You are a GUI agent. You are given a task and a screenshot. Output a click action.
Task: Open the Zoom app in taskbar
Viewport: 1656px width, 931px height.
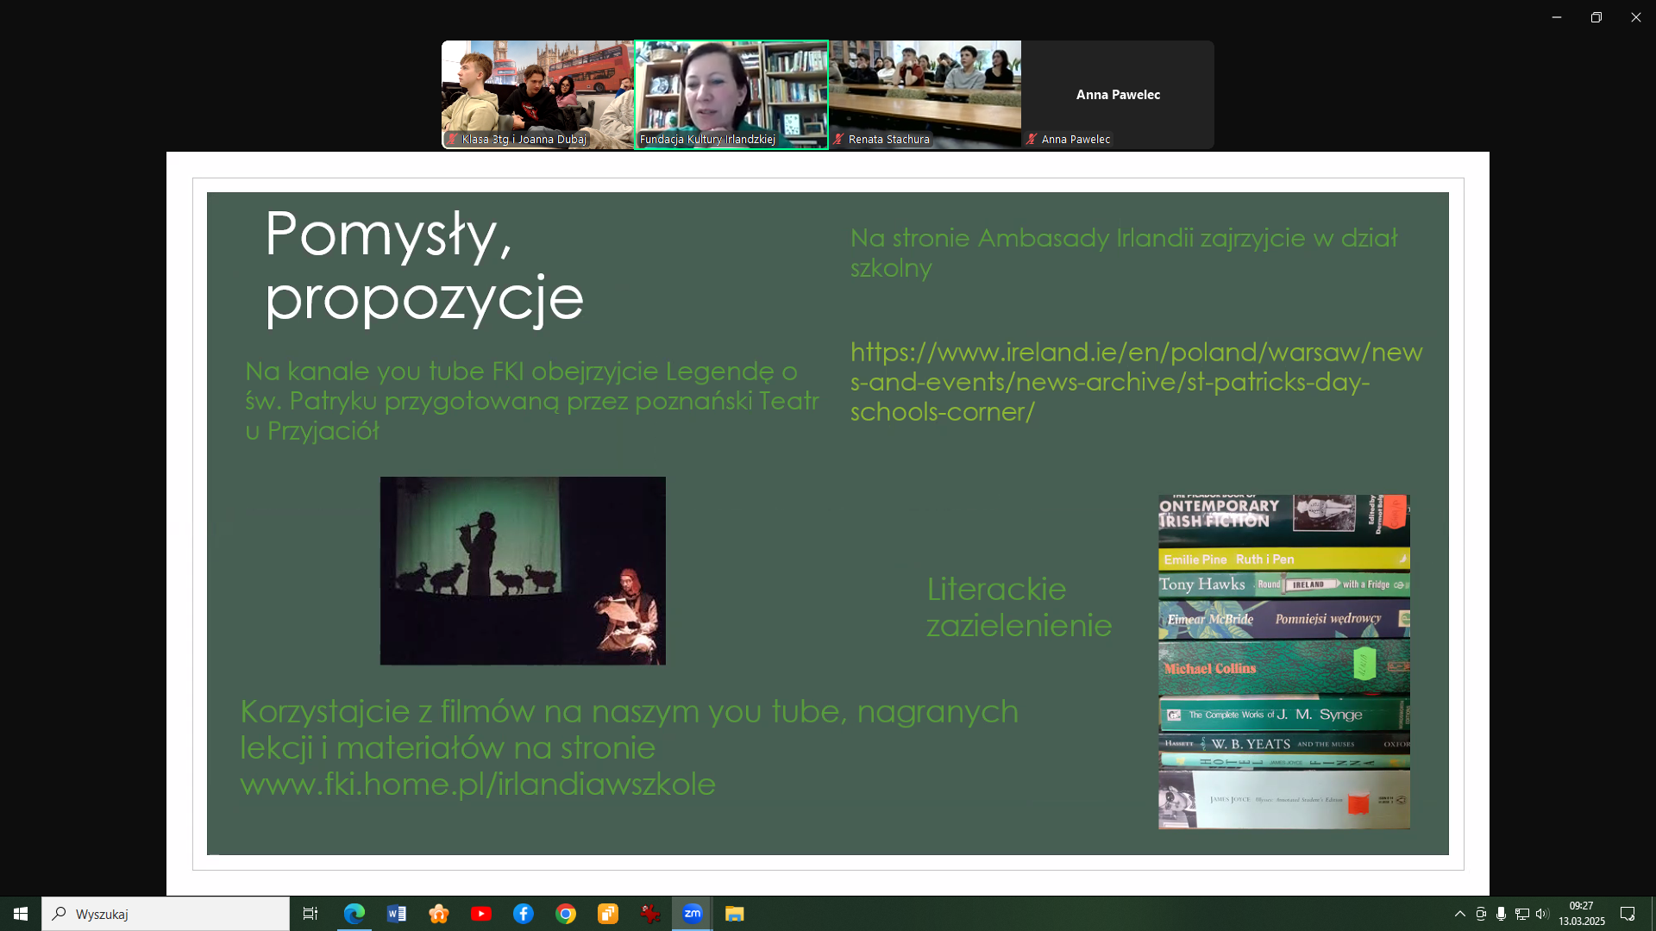(x=692, y=914)
